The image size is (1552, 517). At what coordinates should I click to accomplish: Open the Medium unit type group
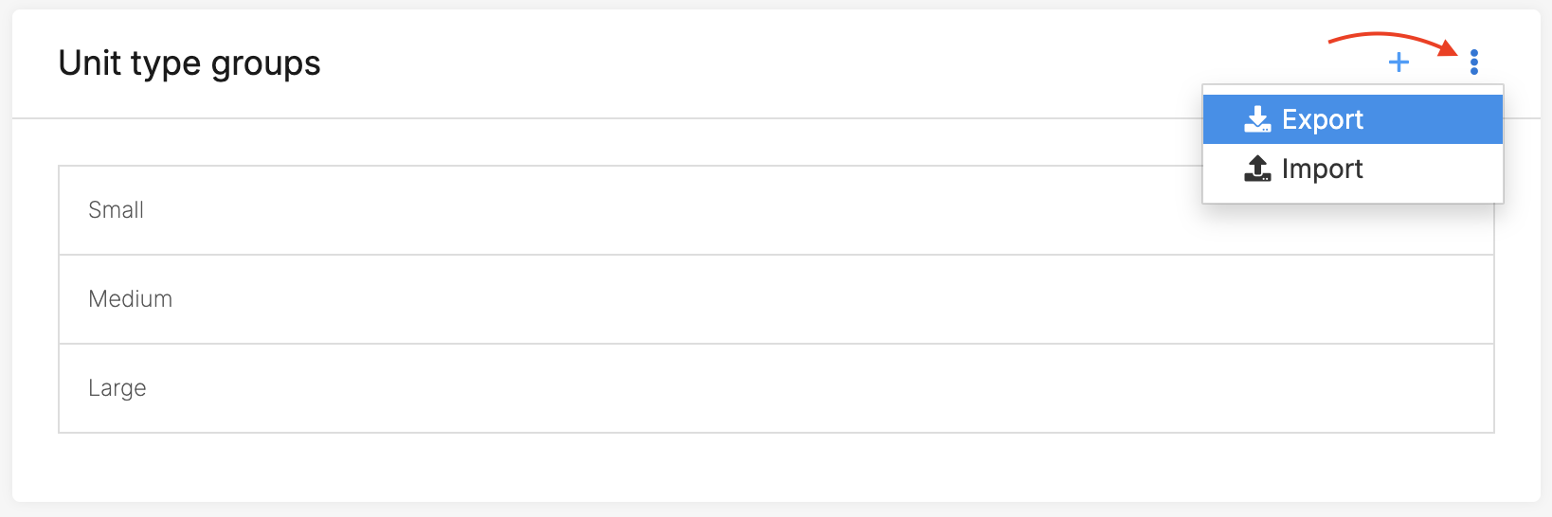[776, 299]
